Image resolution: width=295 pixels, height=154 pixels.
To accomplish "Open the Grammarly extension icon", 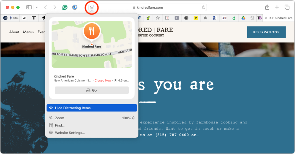I will [65, 7].
